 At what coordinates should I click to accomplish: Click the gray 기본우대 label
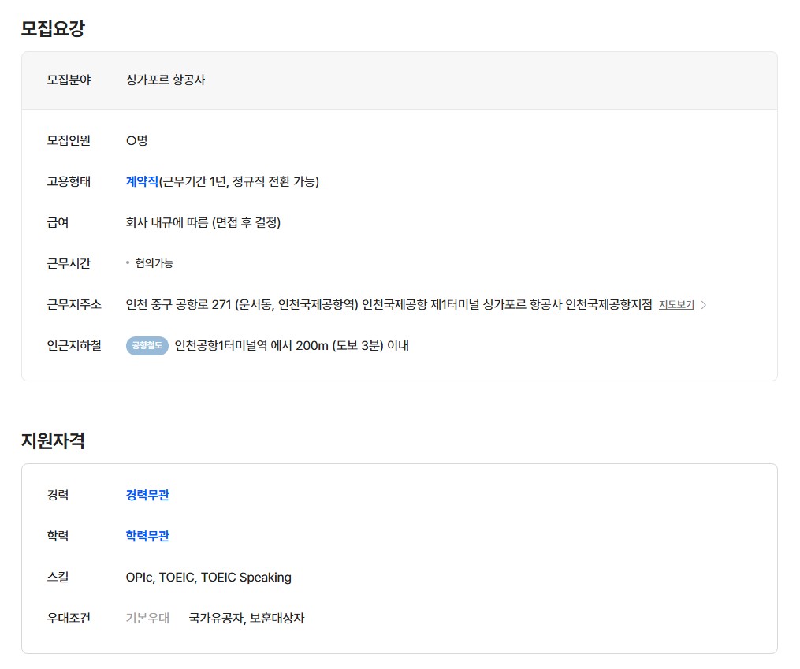tap(147, 619)
